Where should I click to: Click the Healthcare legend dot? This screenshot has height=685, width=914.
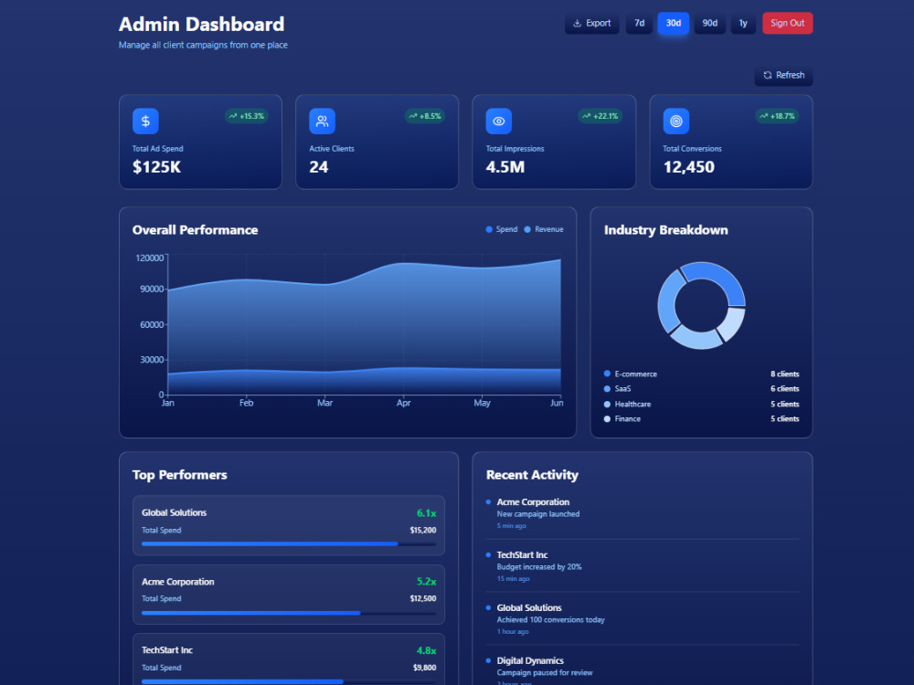pos(608,404)
